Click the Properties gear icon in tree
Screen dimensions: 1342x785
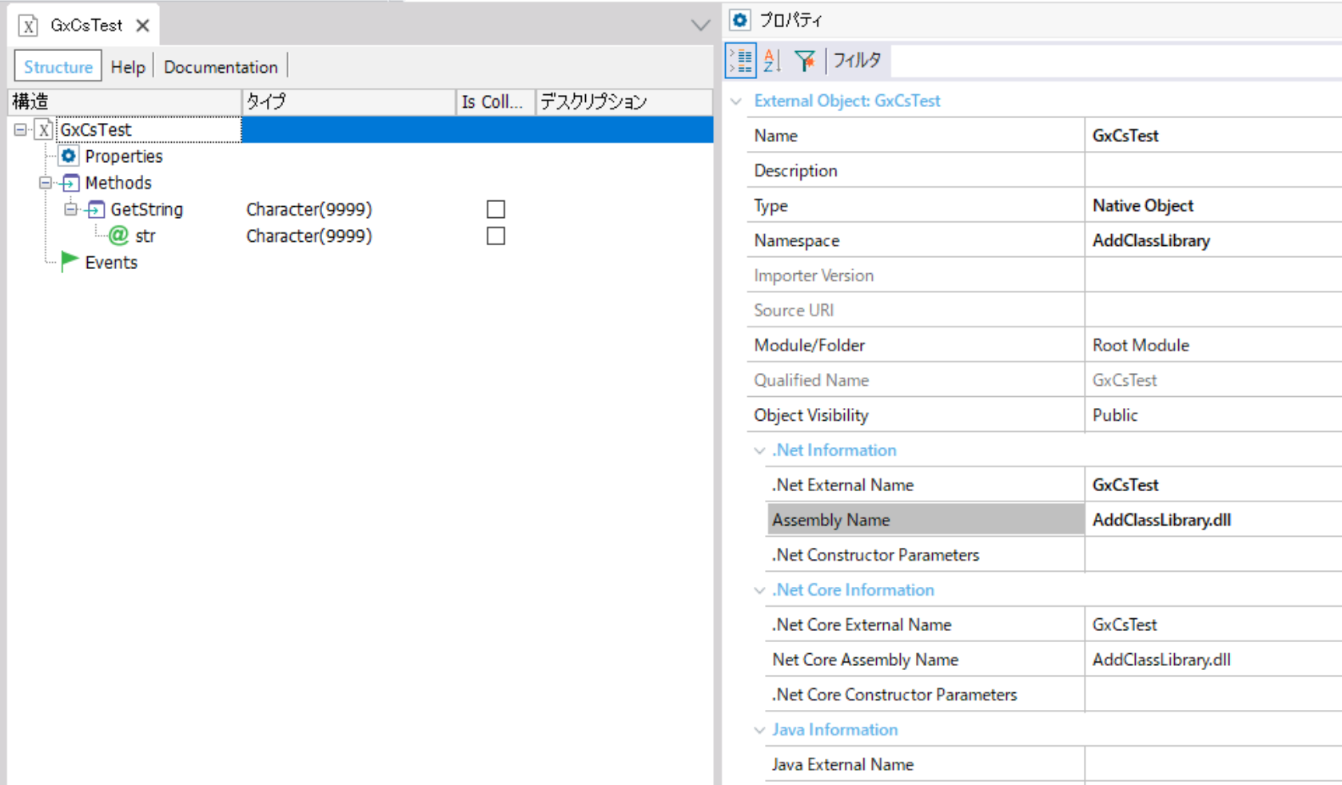click(70, 156)
